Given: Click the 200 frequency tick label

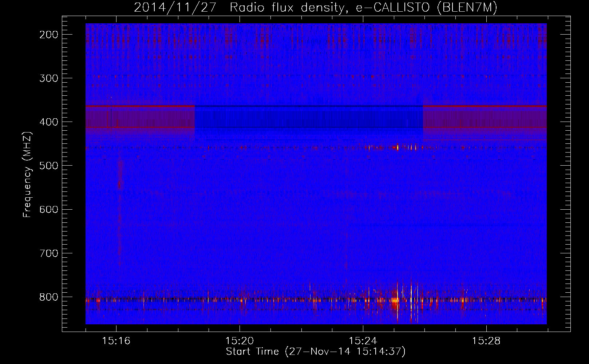Looking at the screenshot, I should coord(49,35).
